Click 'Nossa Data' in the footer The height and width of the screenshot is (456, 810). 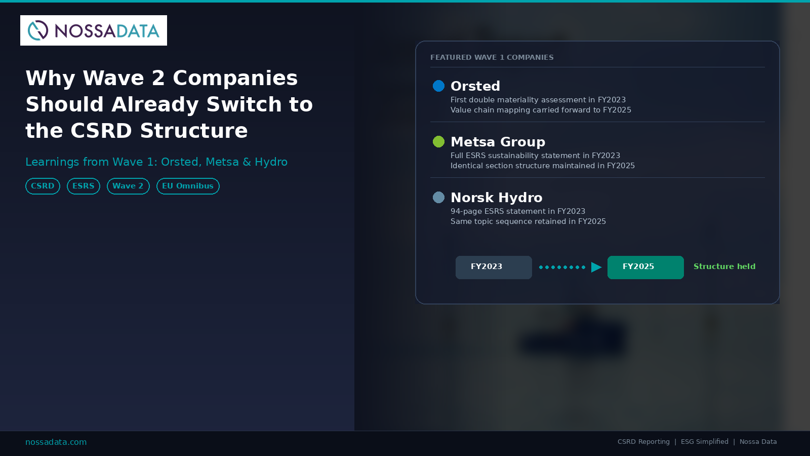coord(758,442)
